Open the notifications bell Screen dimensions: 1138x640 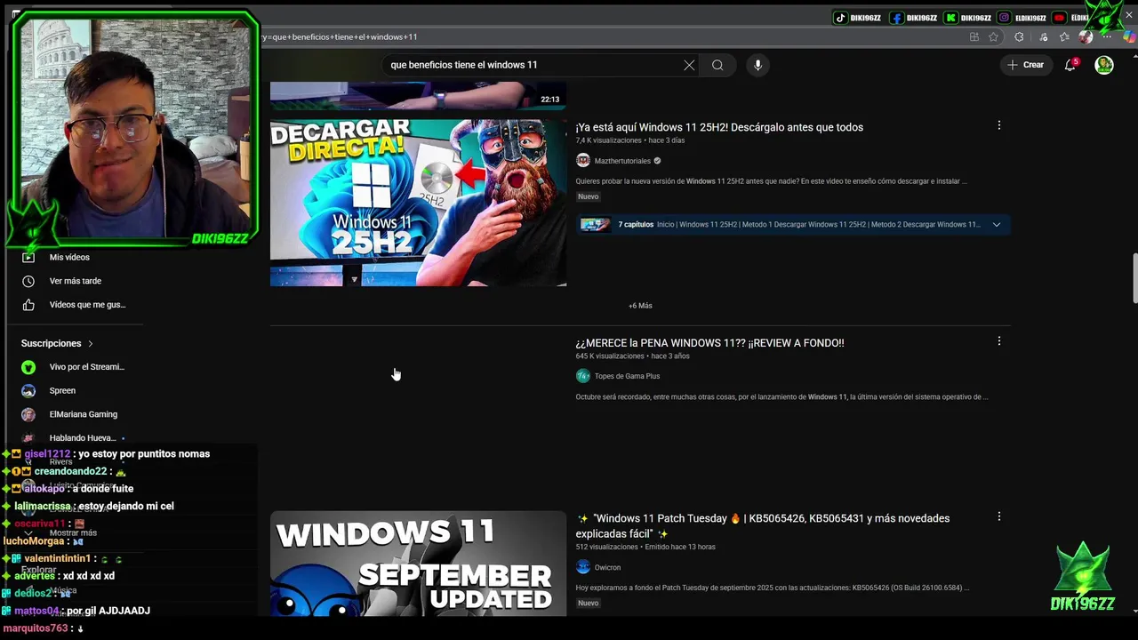pos(1070,65)
